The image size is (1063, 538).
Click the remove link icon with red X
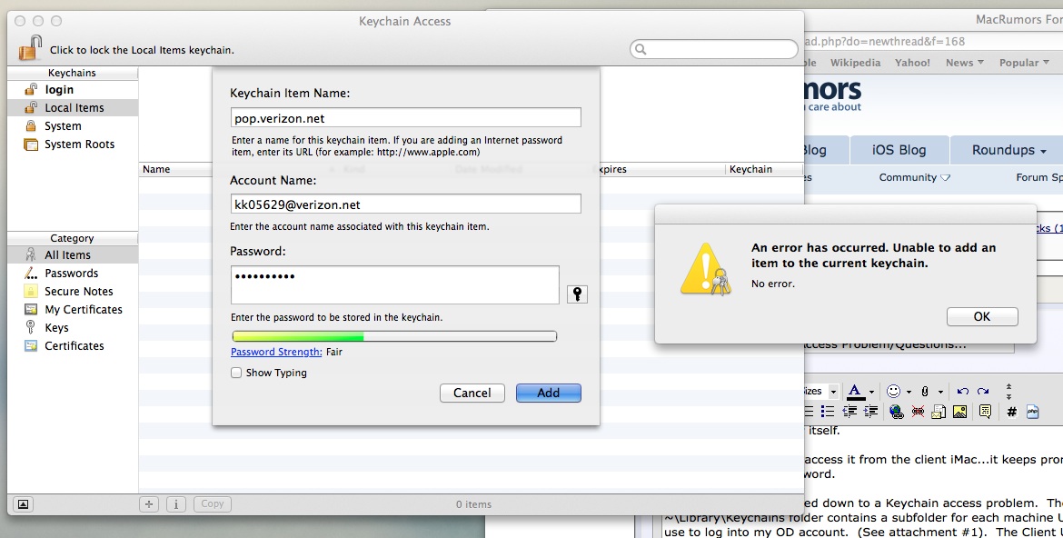pos(918,412)
